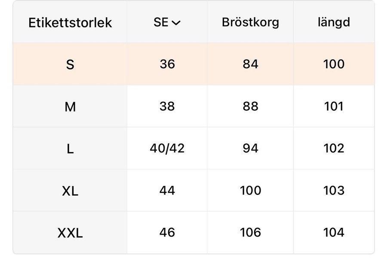
Task: Click chest measurement 106 cell
Action: point(250,232)
